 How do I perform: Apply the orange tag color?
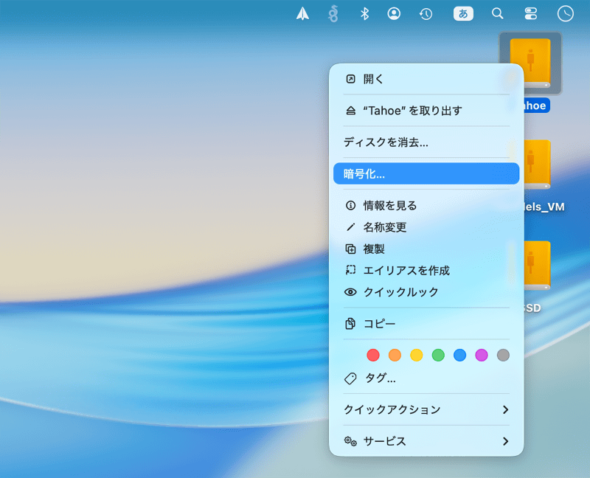pos(395,355)
